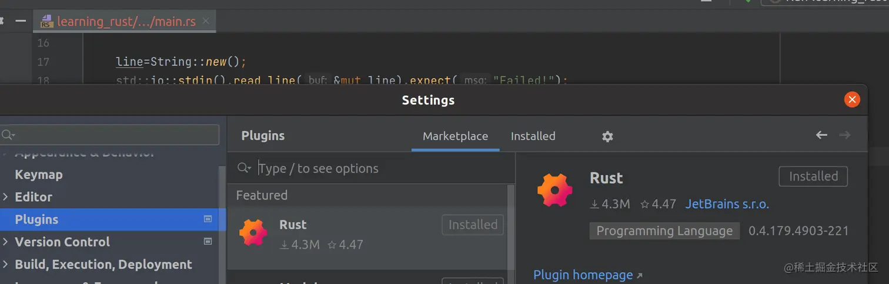Click Installed button in plugin details
Viewport: 889px width, 284px height.
[813, 176]
